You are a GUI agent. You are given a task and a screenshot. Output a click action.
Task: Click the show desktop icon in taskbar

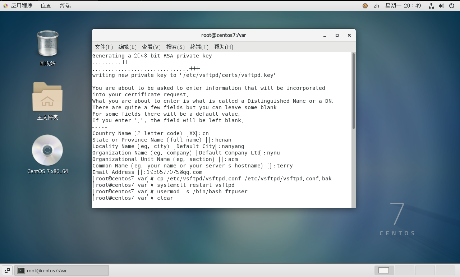(7, 270)
